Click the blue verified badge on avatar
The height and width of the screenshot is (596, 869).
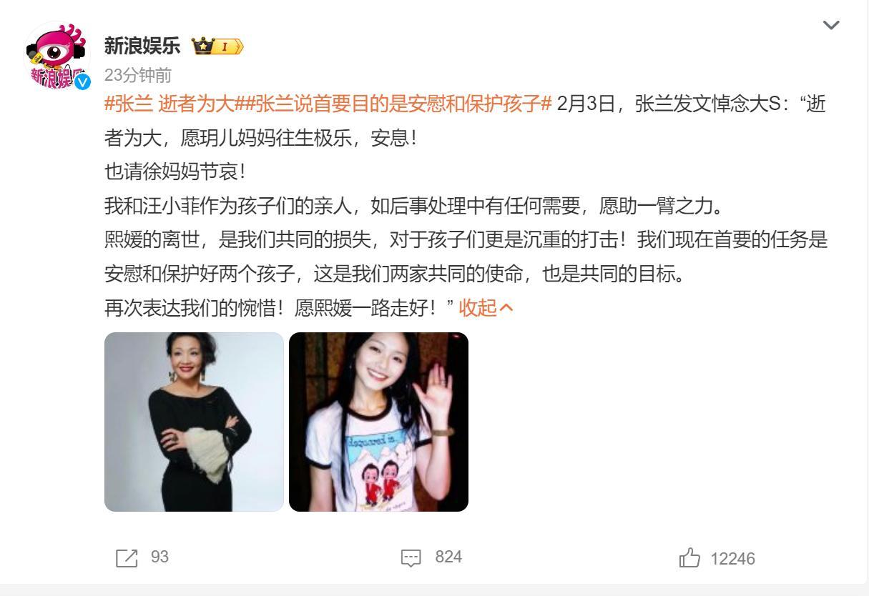click(x=83, y=81)
